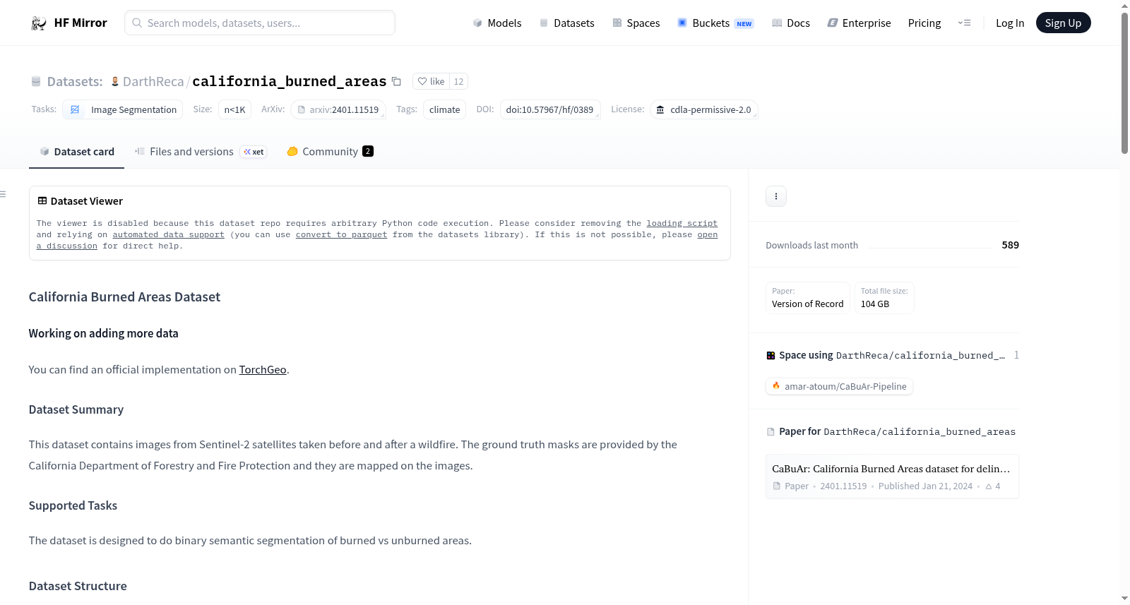This screenshot has width=1130, height=605.
Task: Switch to the Dataset card tab
Action: [x=76, y=152]
